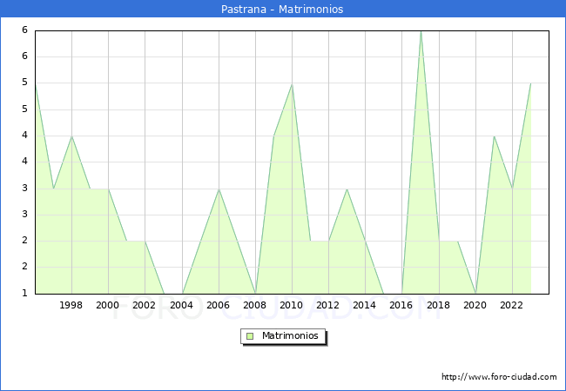This screenshot has height=391, width=566.
Task: Click the 2016 x-axis year label
Action: coord(401,305)
